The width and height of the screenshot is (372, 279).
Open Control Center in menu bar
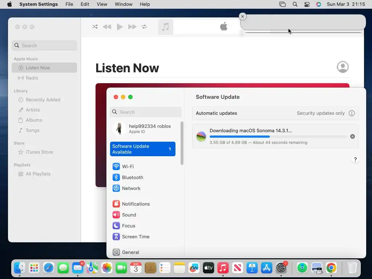[x=307, y=4]
